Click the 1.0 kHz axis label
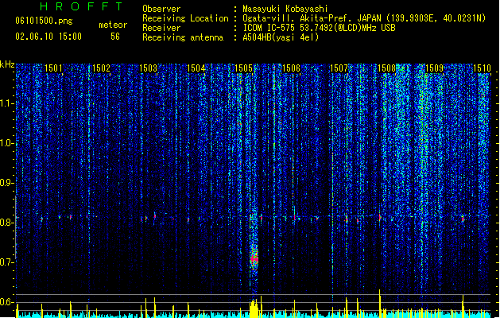This screenshot has height=318, width=500. [x=6, y=143]
